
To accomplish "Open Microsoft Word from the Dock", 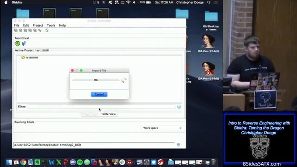I will [x=52, y=162].
